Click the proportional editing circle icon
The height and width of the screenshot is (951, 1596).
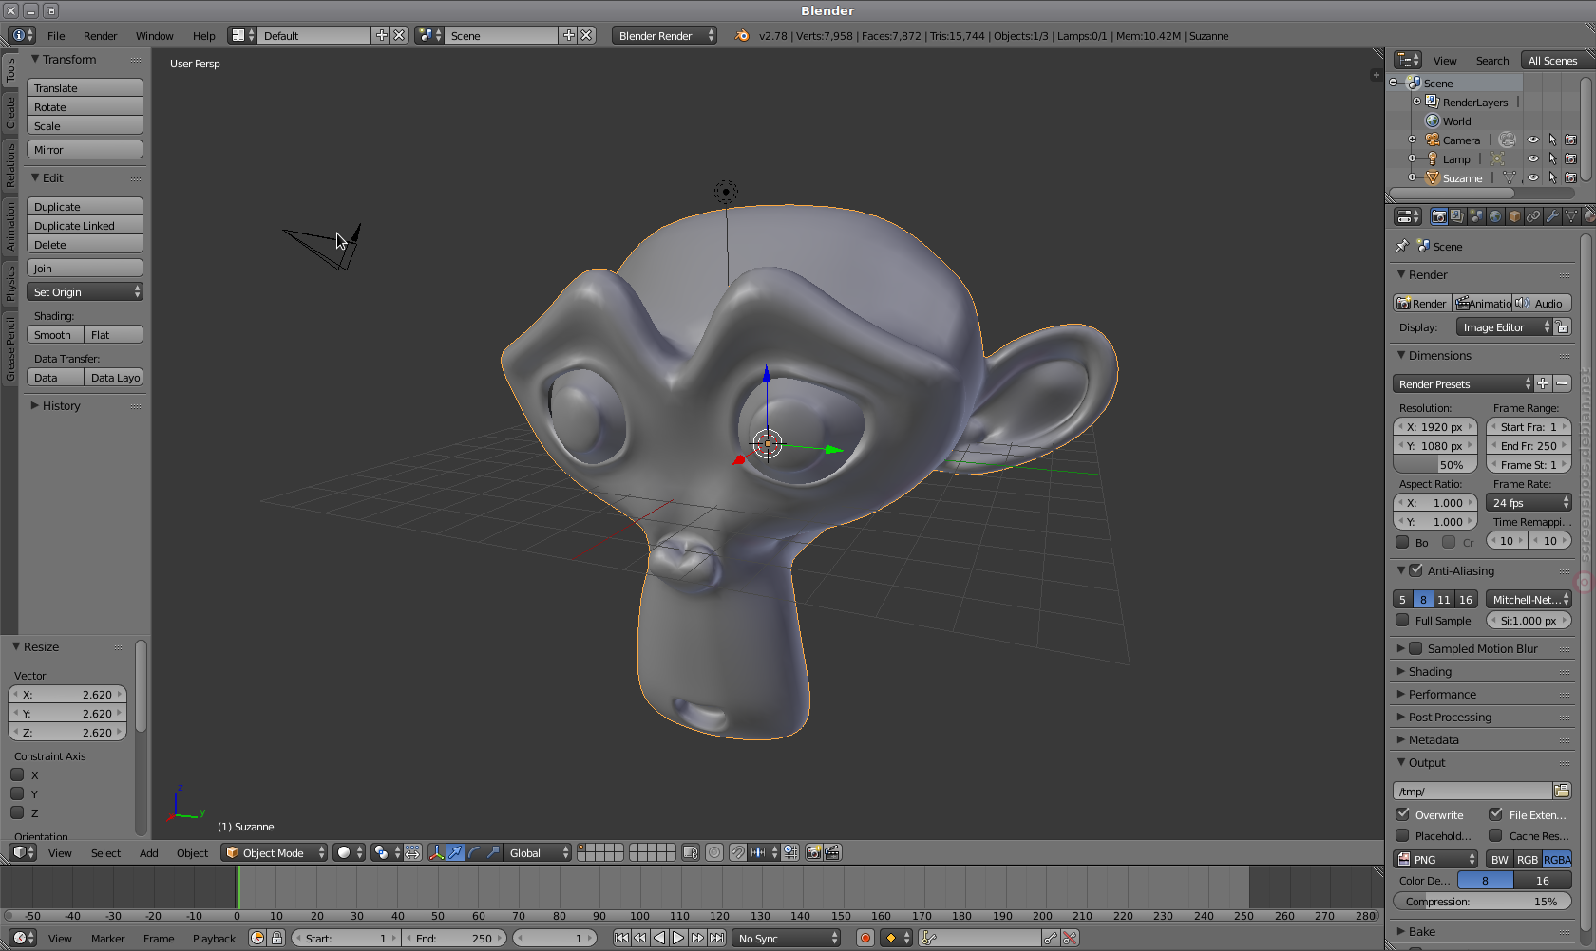714,852
